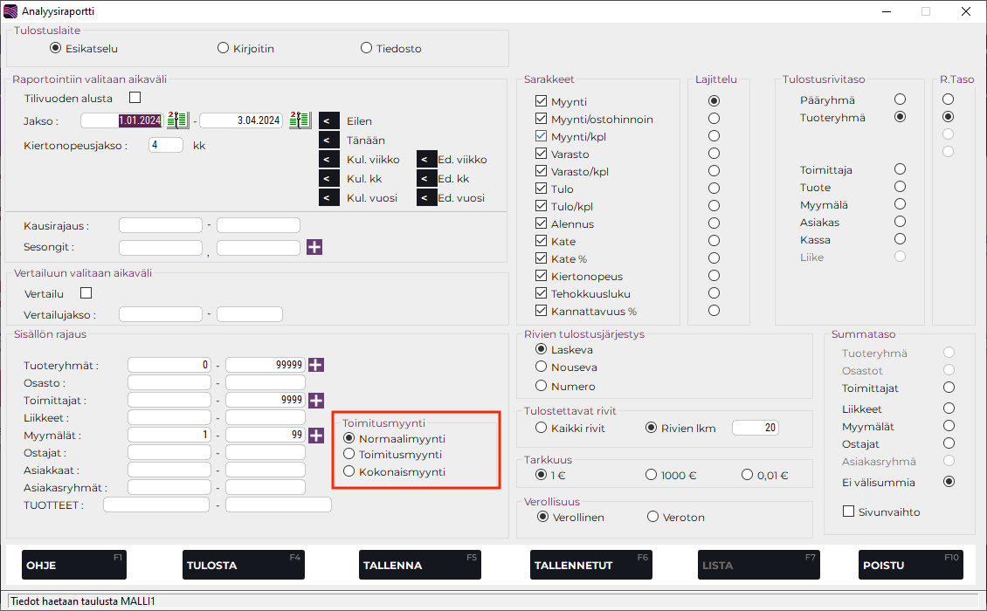Click the purple plus next to Sesongit
The height and width of the screenshot is (611, 987).
click(315, 247)
